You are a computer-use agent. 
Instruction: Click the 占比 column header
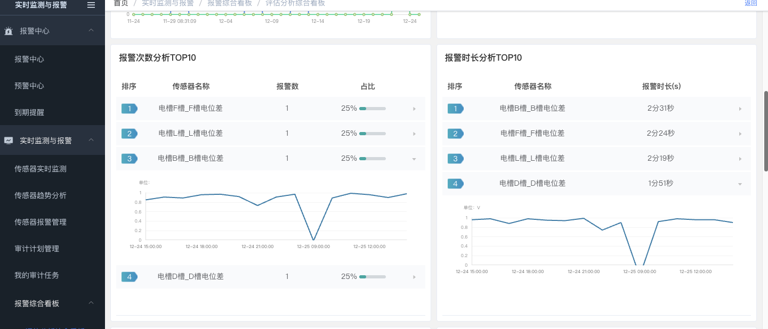(x=368, y=86)
